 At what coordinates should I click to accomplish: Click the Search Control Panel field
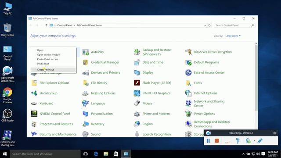click(x=234, y=25)
